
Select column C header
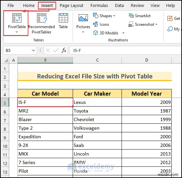coord(97,60)
